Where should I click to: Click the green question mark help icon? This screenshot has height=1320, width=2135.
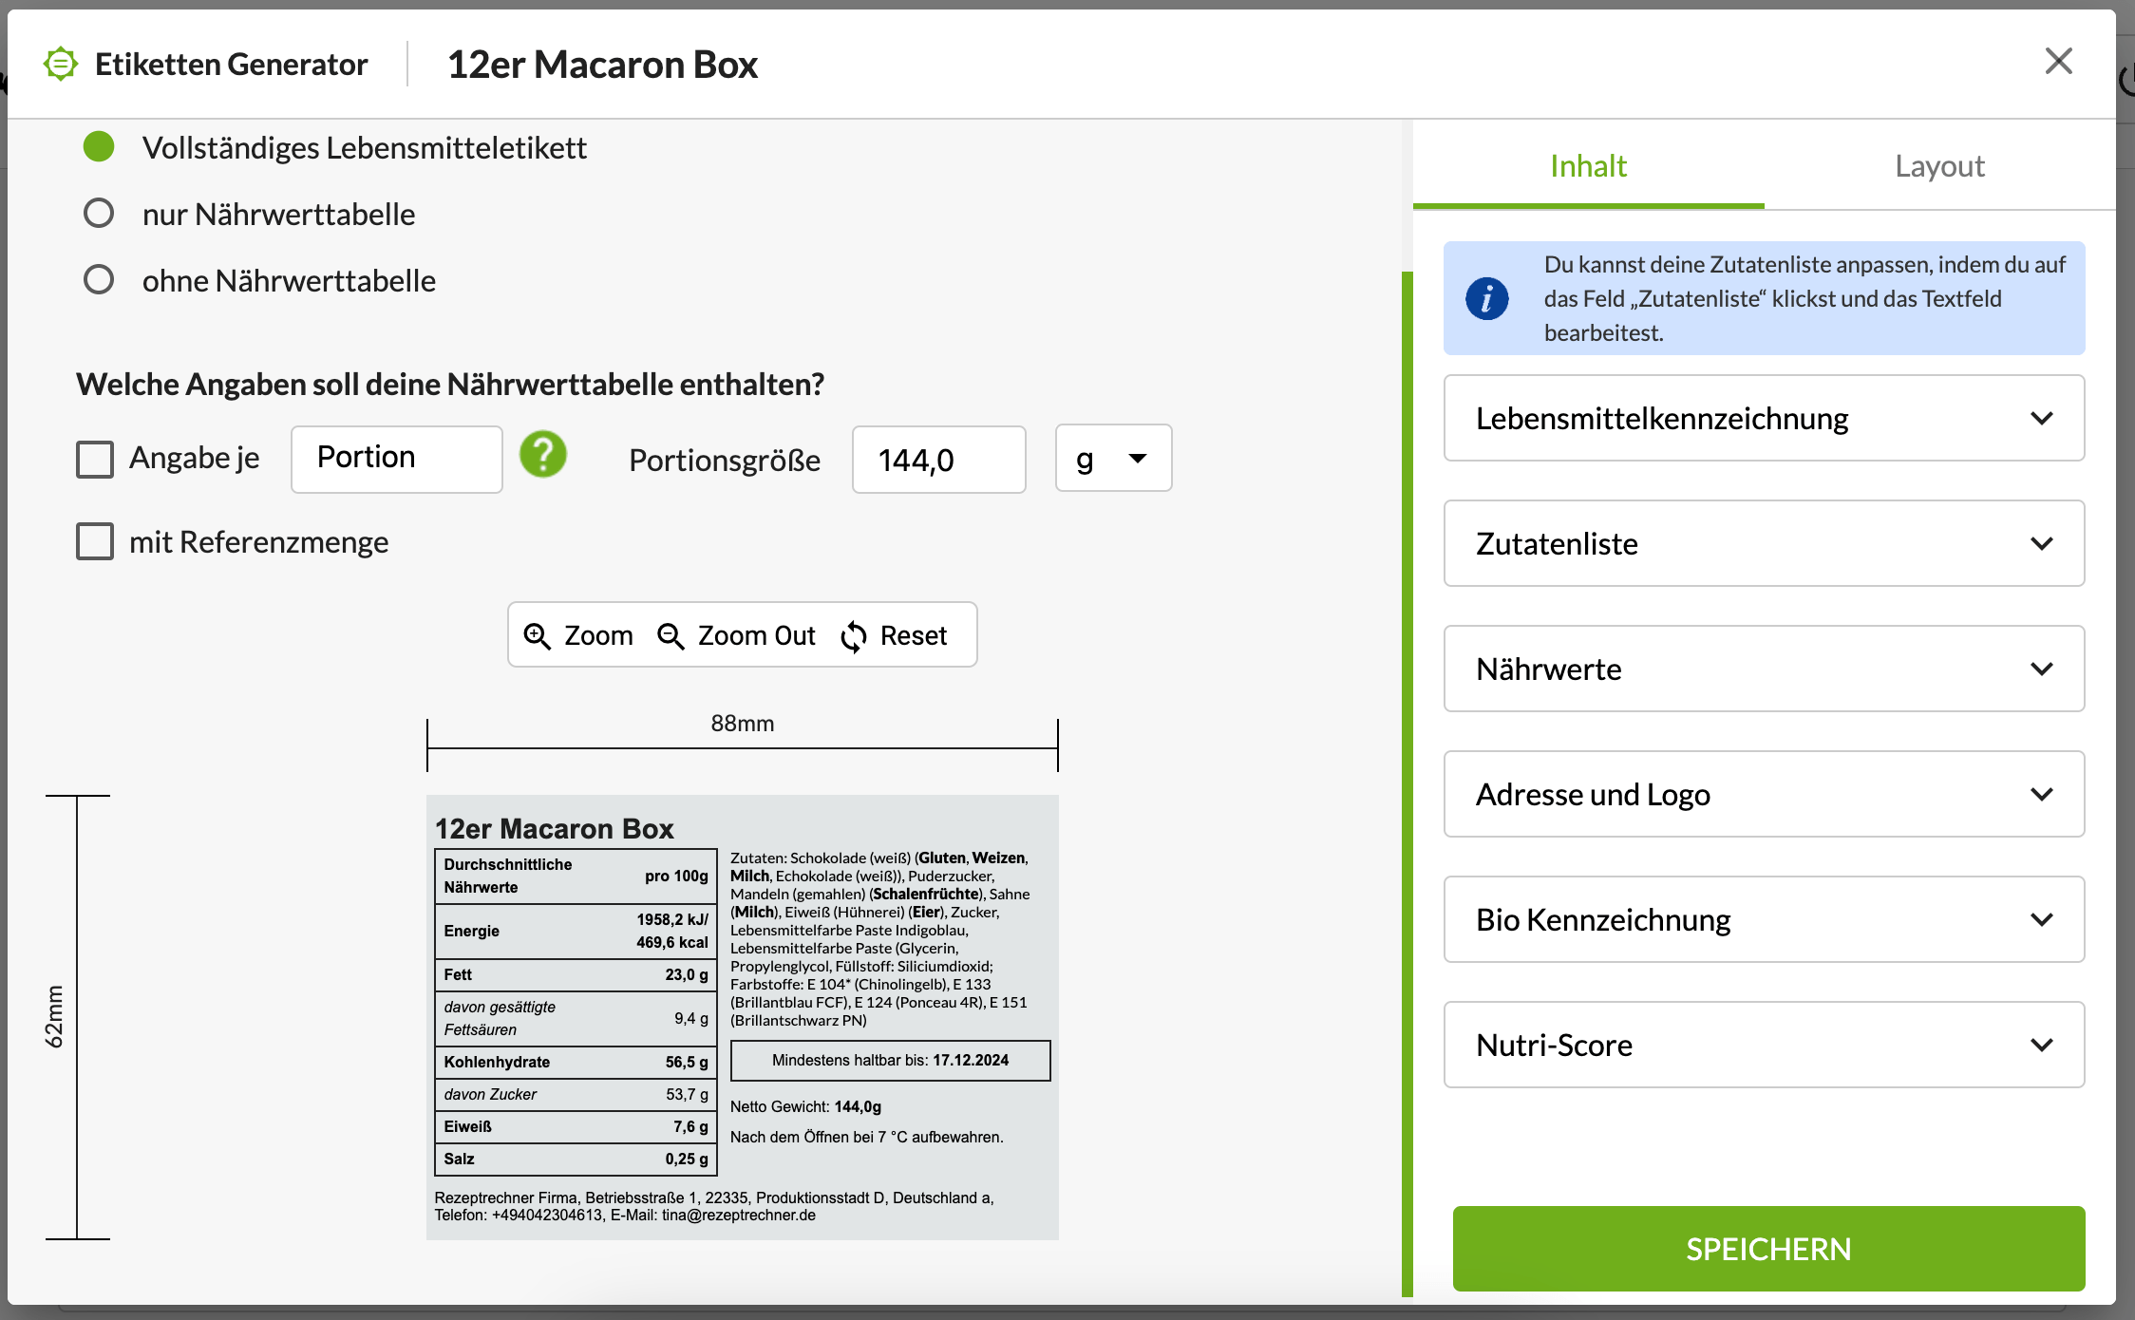pos(543,455)
